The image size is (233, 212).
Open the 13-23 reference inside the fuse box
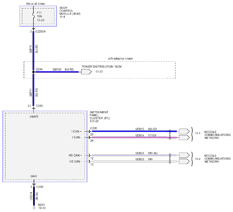[x=41, y=20]
